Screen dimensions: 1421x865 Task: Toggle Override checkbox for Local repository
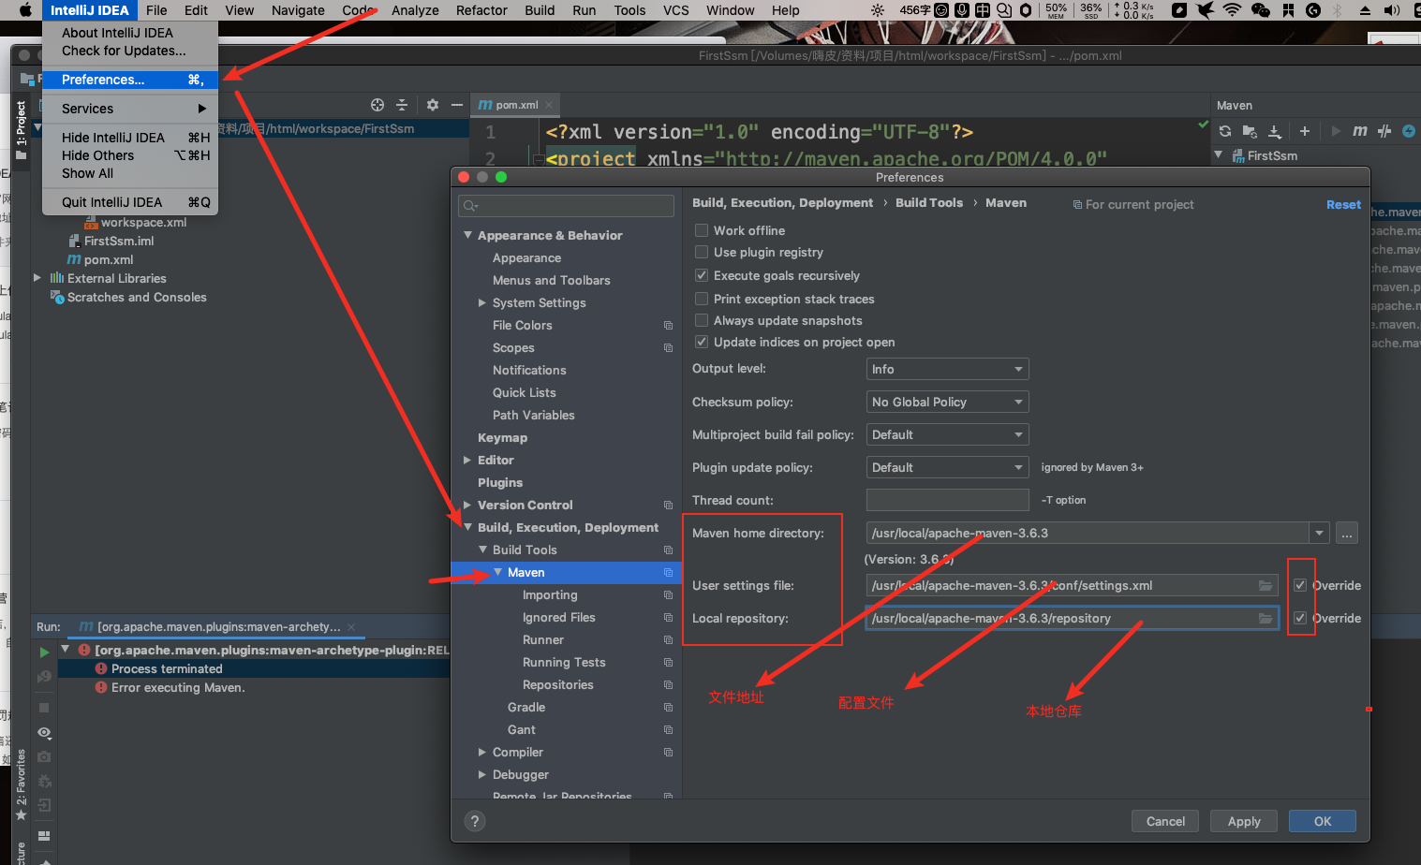pyautogui.click(x=1300, y=618)
